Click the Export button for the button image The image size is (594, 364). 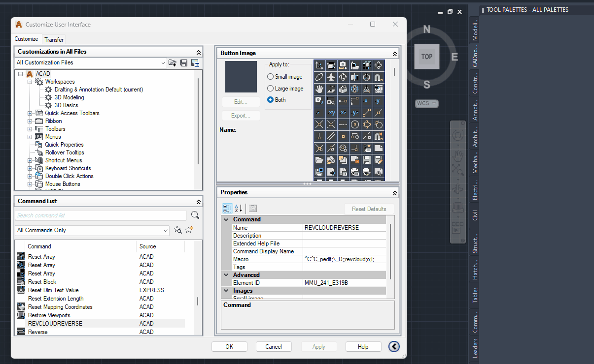tap(241, 115)
